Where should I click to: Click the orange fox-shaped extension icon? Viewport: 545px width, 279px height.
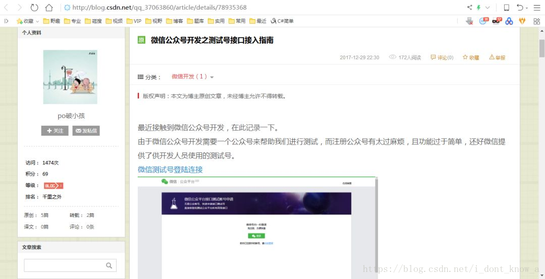pos(522,21)
